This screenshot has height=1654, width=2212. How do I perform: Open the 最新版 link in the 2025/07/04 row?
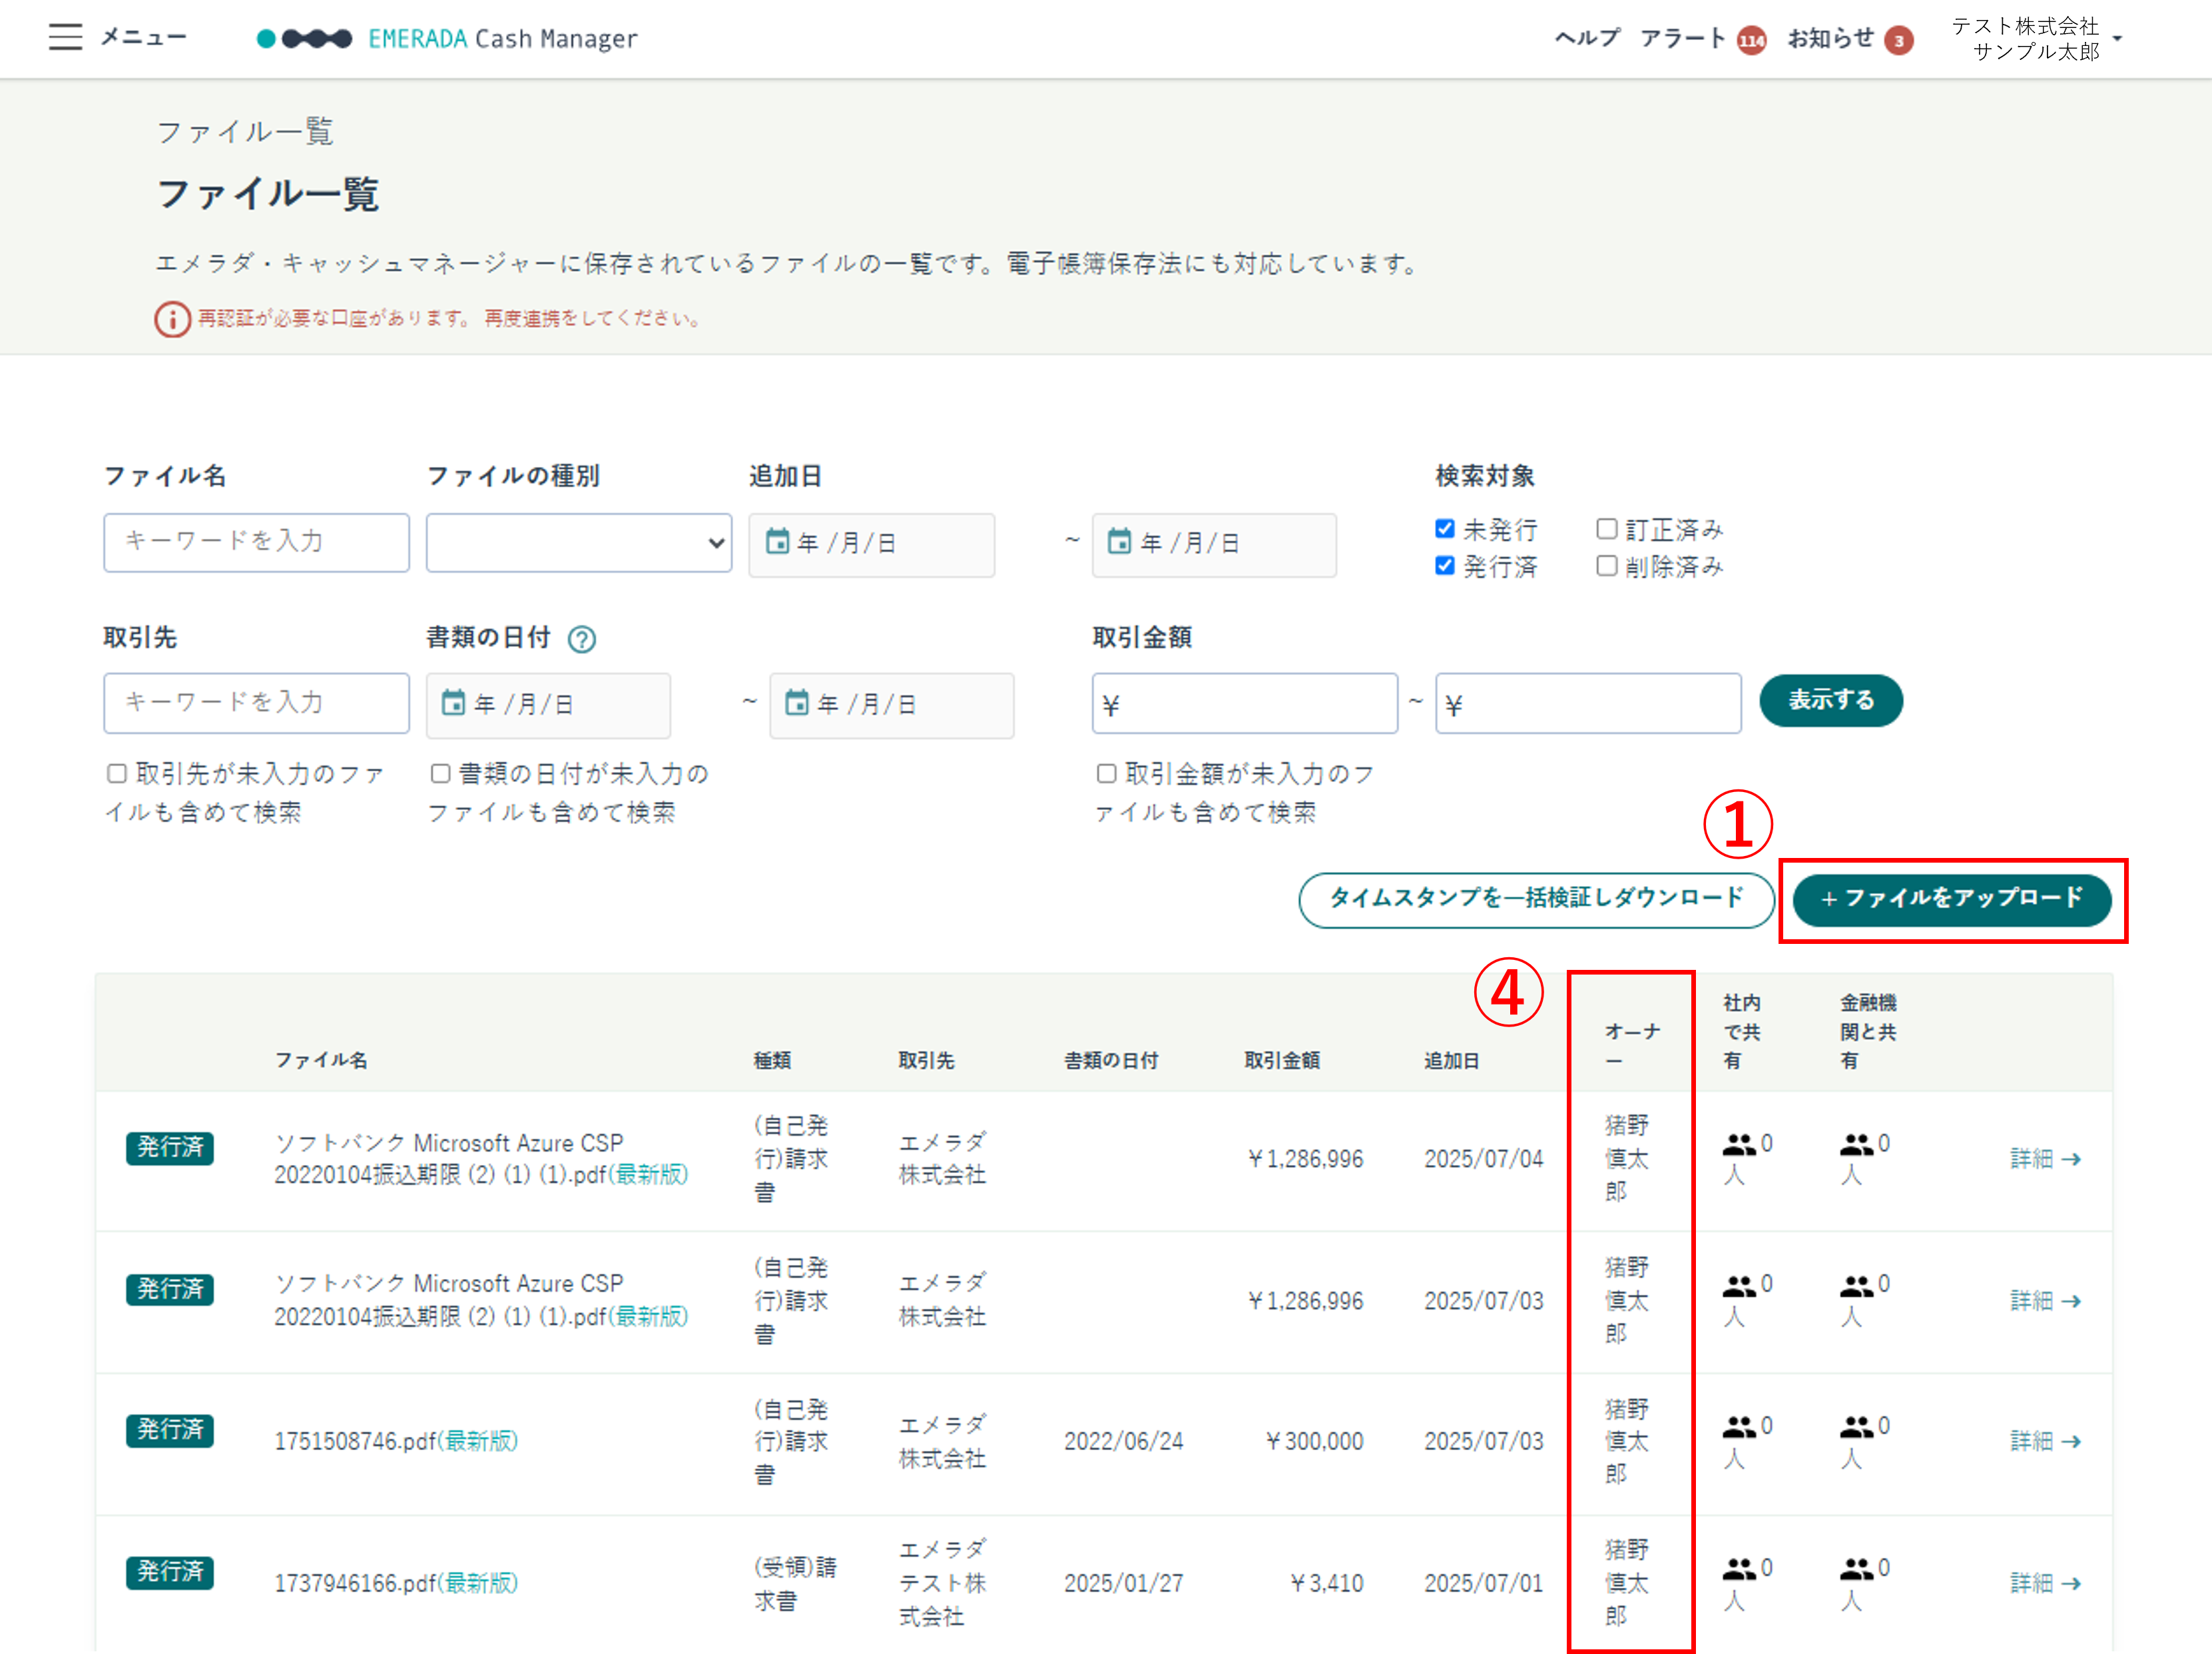648,1174
